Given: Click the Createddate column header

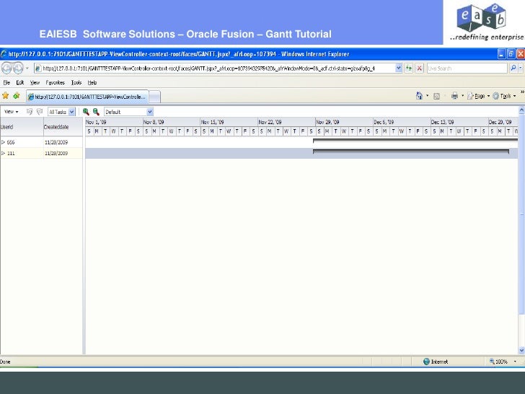Looking at the screenshot, I should 63,127.
